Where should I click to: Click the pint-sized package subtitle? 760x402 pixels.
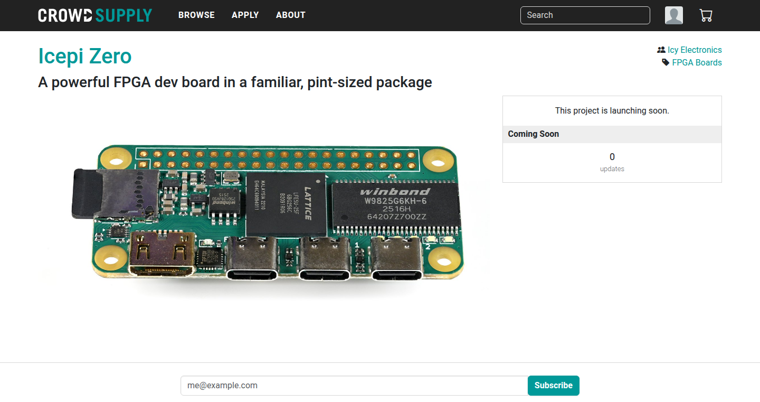pos(235,82)
